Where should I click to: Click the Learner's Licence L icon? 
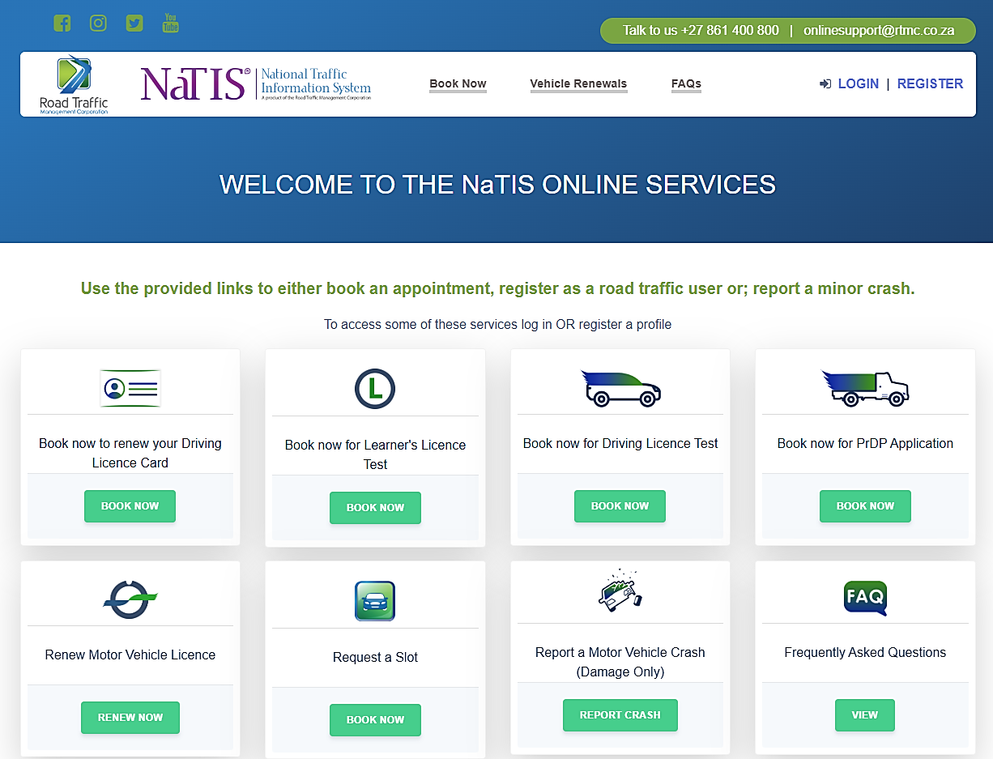tap(375, 388)
